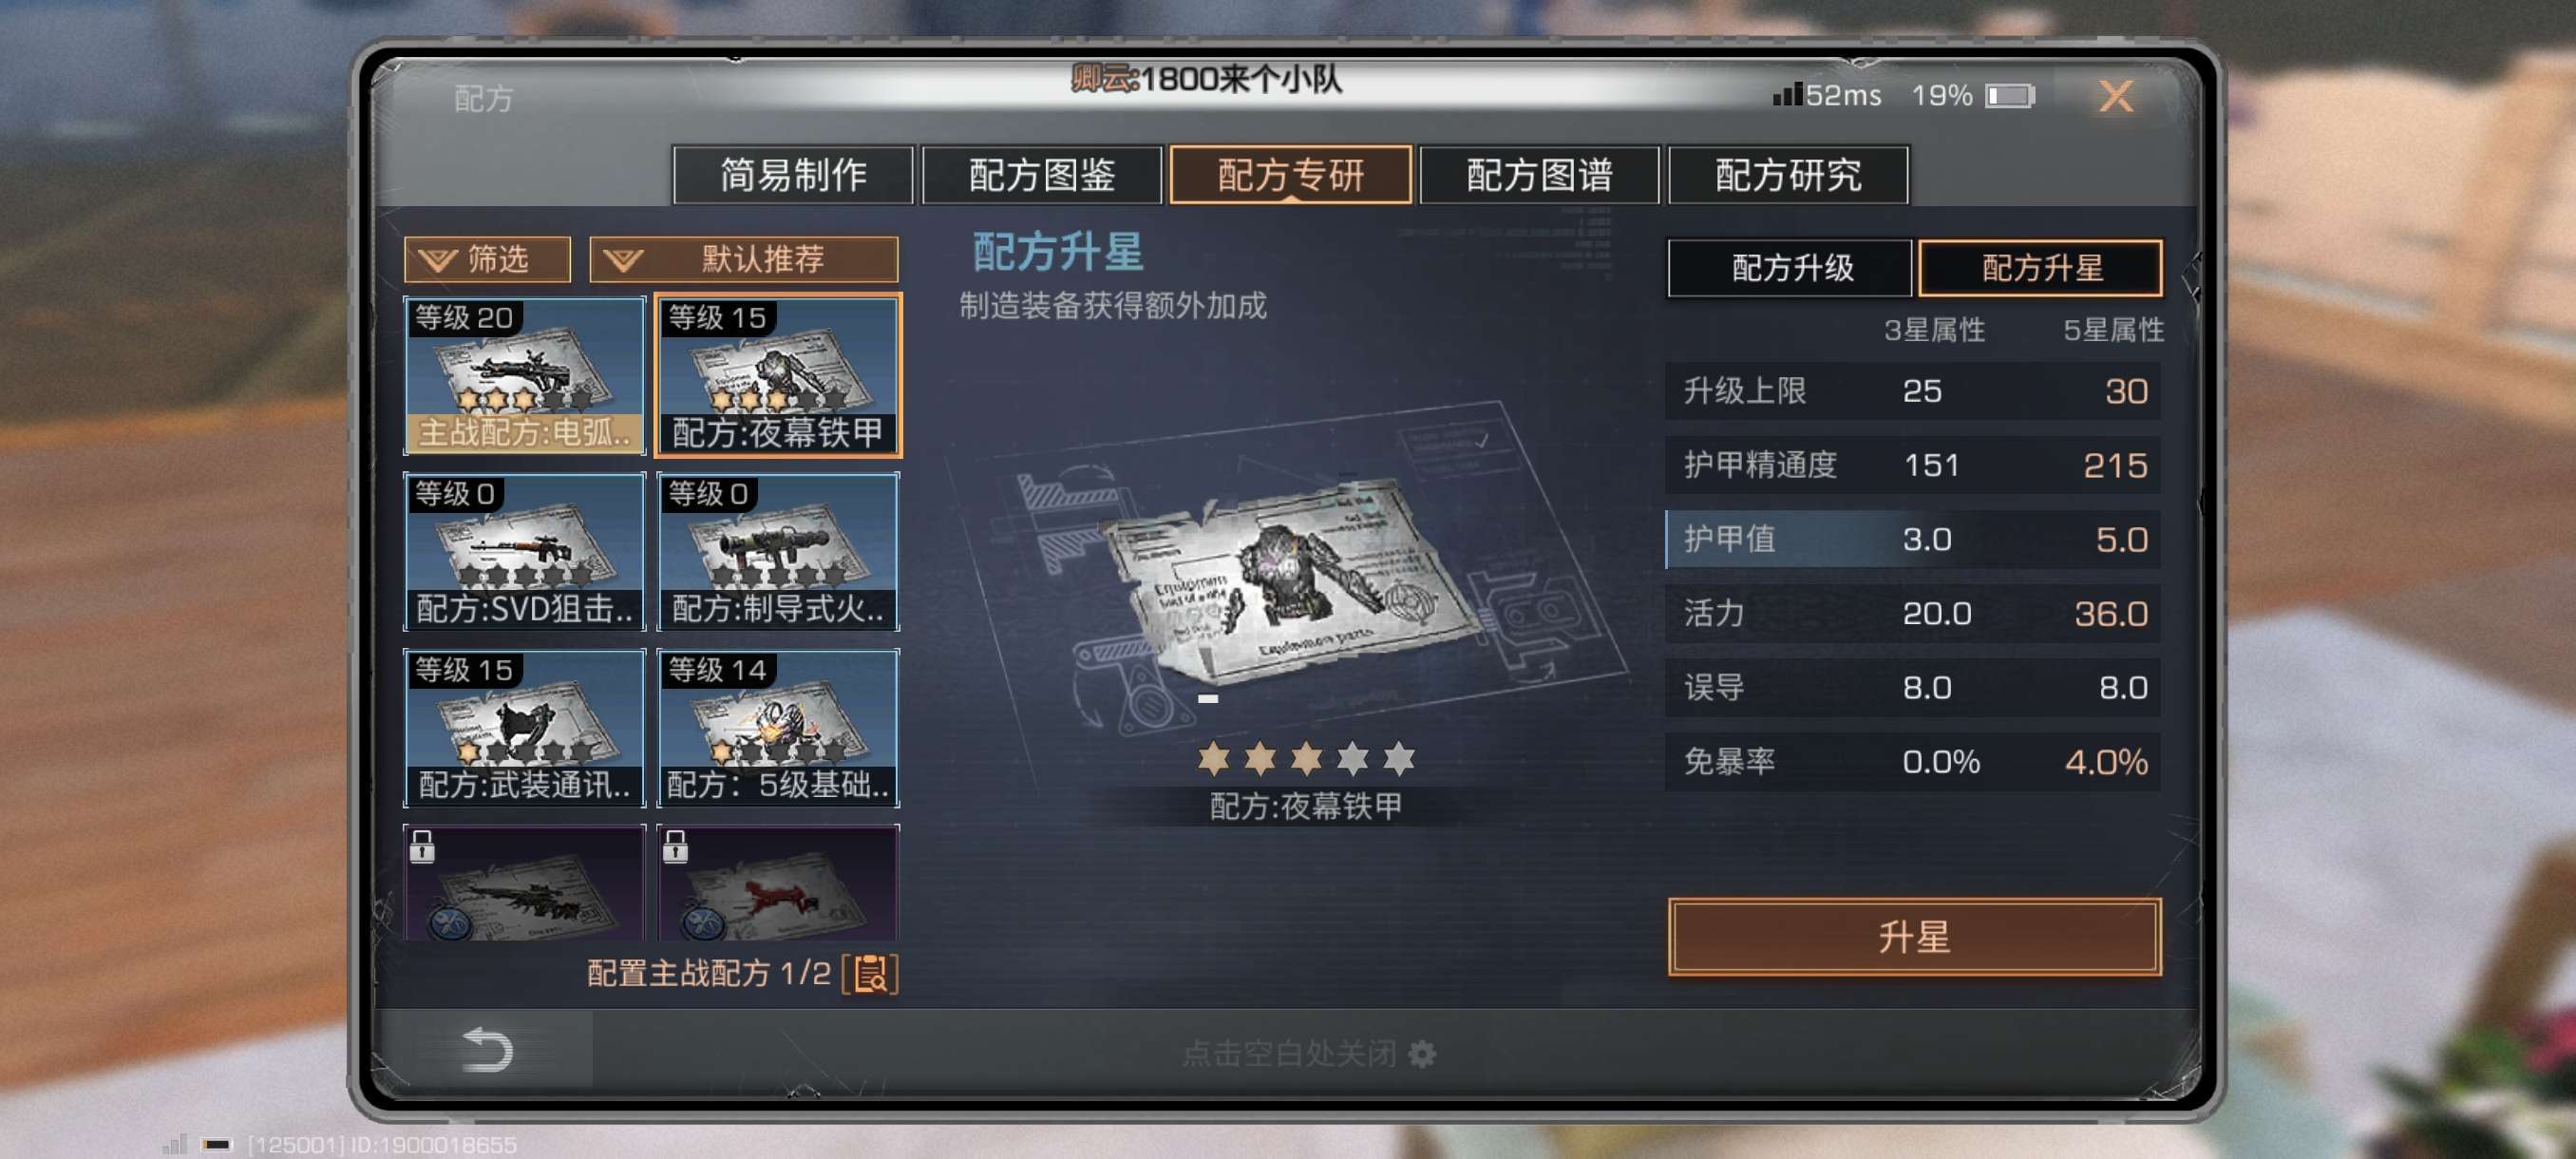Switch to 配方升星 mode

point(2040,267)
